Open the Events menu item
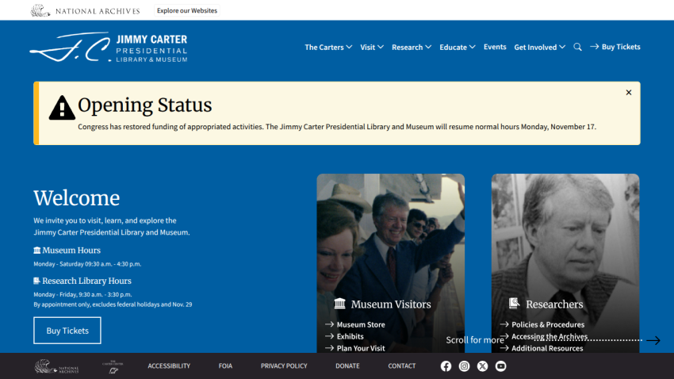674x379 pixels. point(495,47)
